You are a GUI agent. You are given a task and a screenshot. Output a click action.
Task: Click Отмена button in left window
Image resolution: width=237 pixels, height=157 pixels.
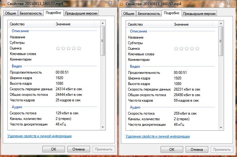[x=79, y=149]
